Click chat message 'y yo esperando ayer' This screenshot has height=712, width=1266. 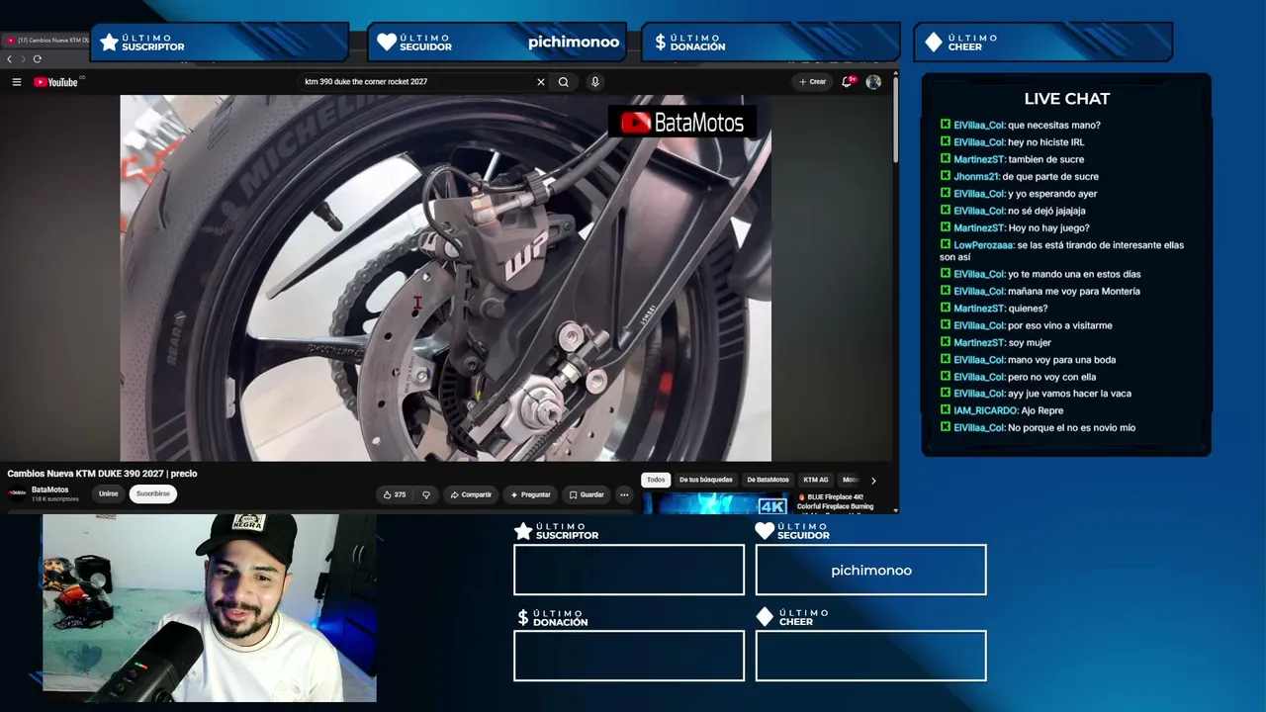pyautogui.click(x=1052, y=194)
